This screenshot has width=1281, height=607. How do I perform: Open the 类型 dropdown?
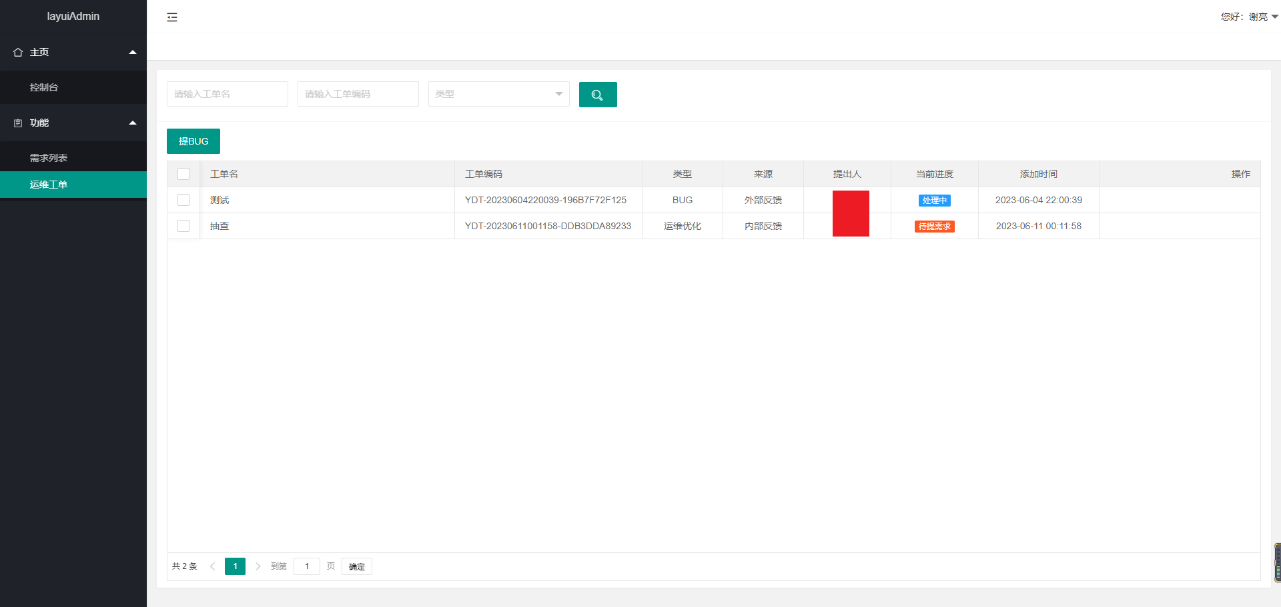(x=499, y=94)
